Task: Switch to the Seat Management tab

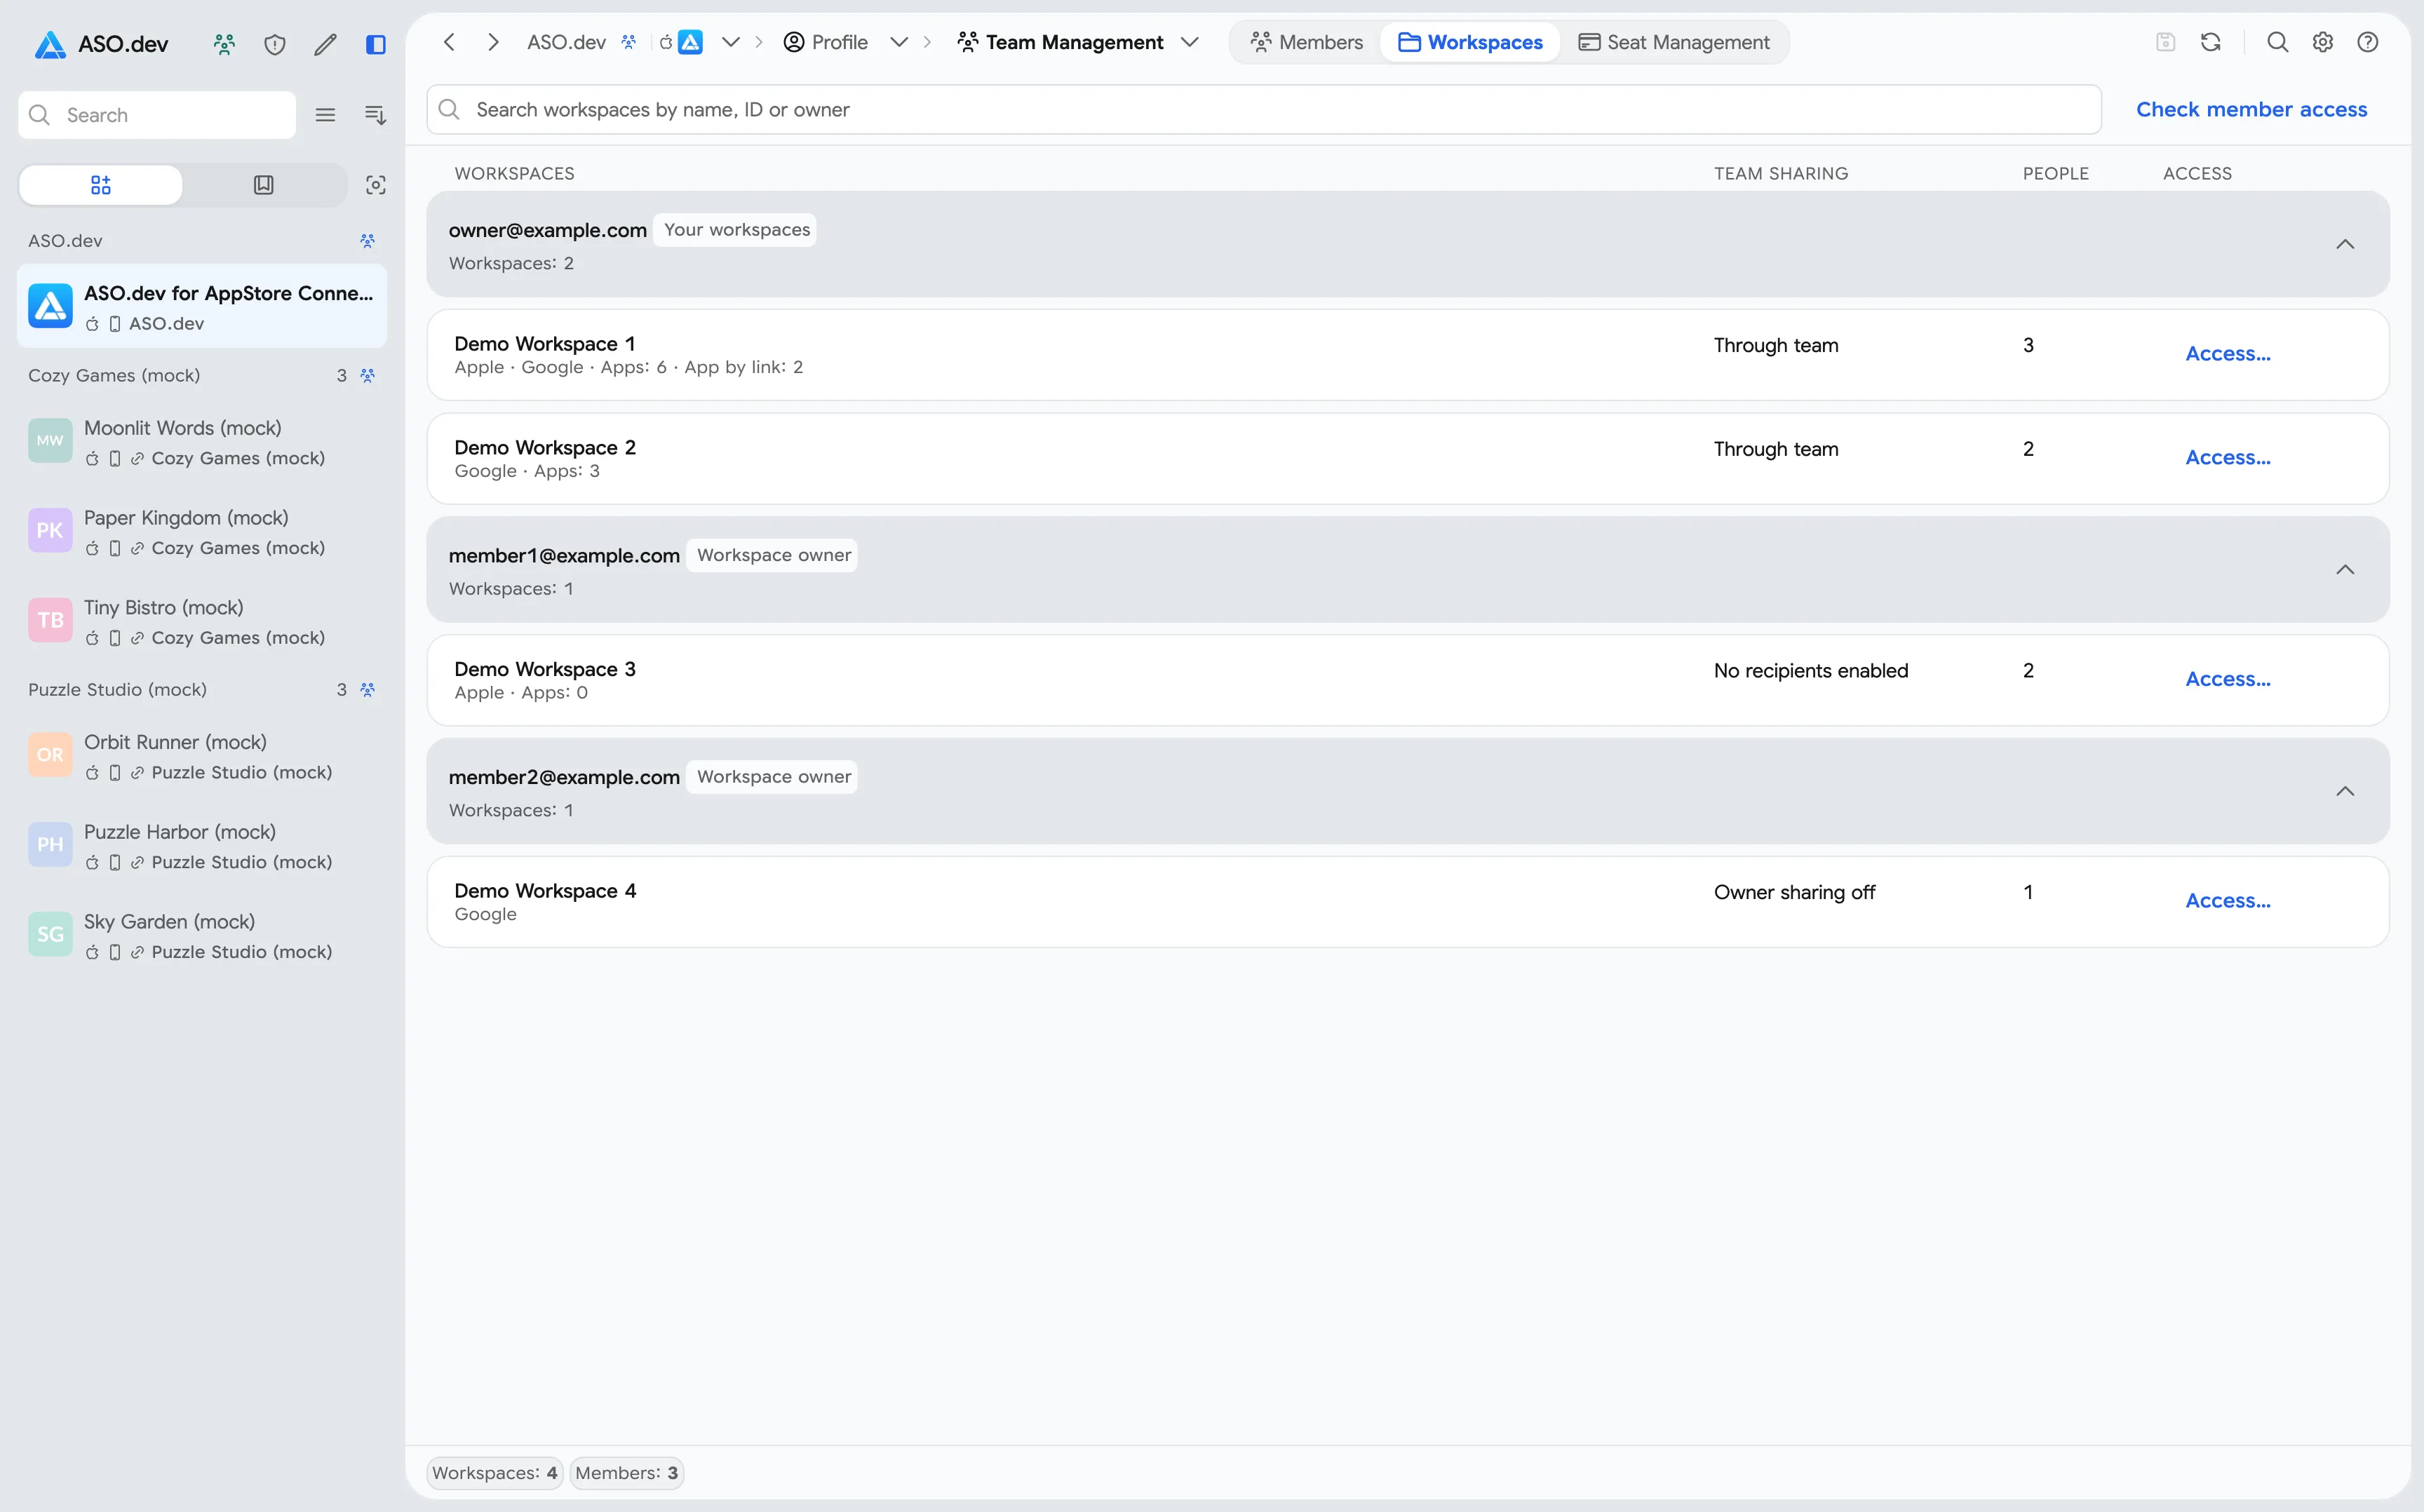Action: (x=1674, y=42)
